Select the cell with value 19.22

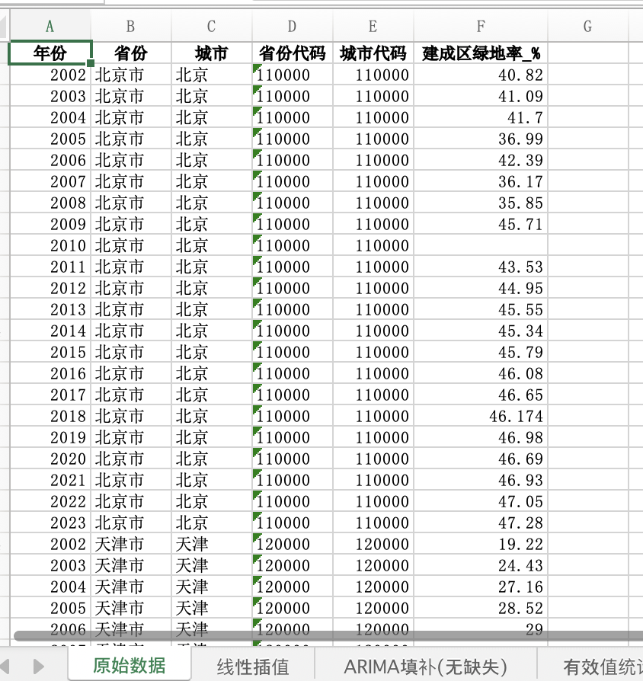[481, 543]
